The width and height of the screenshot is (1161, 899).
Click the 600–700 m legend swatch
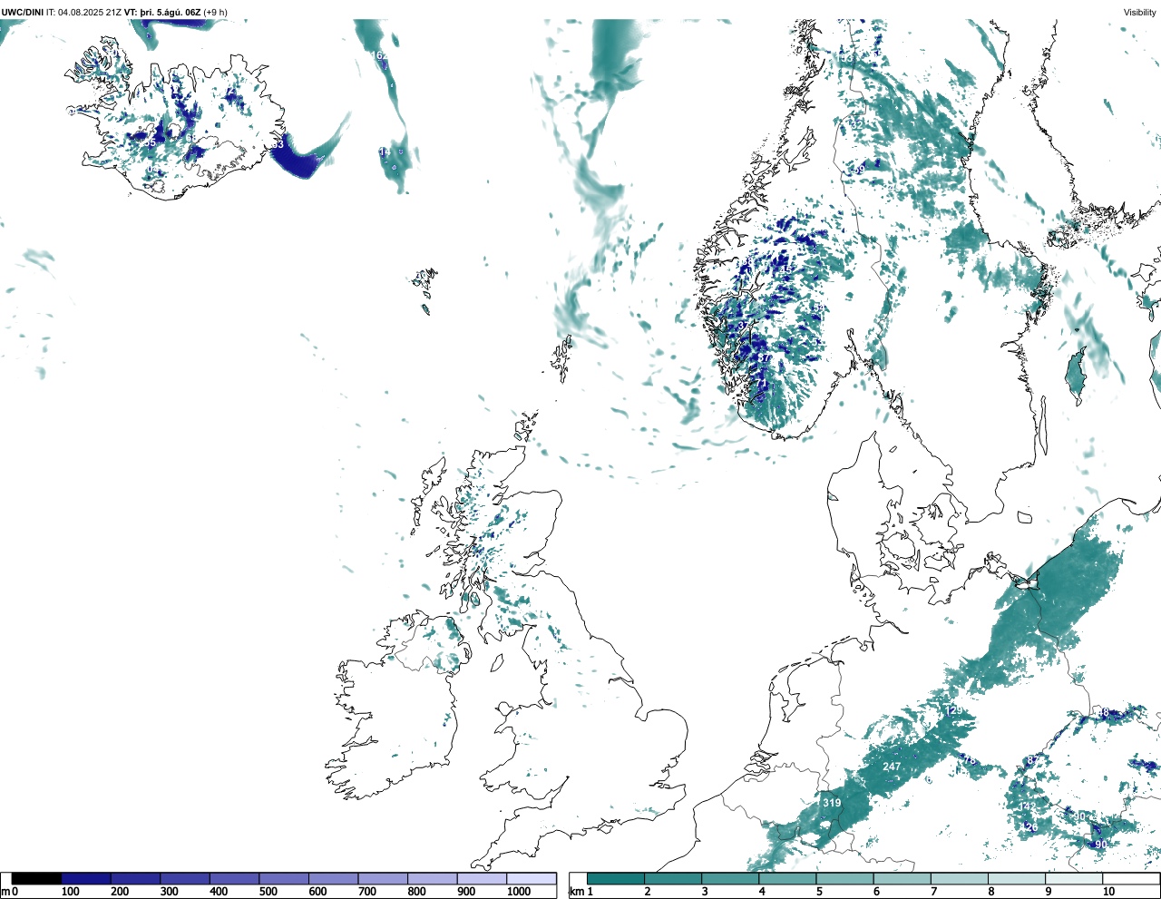(x=334, y=878)
